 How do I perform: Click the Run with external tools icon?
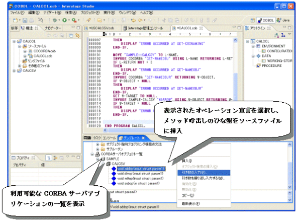(x=74, y=20)
